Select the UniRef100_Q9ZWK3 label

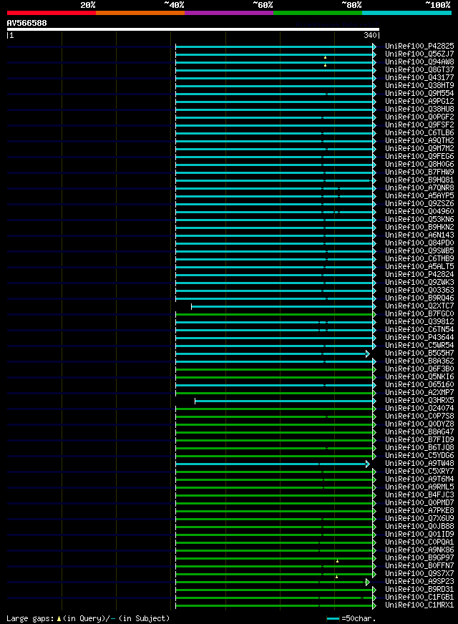point(419,282)
